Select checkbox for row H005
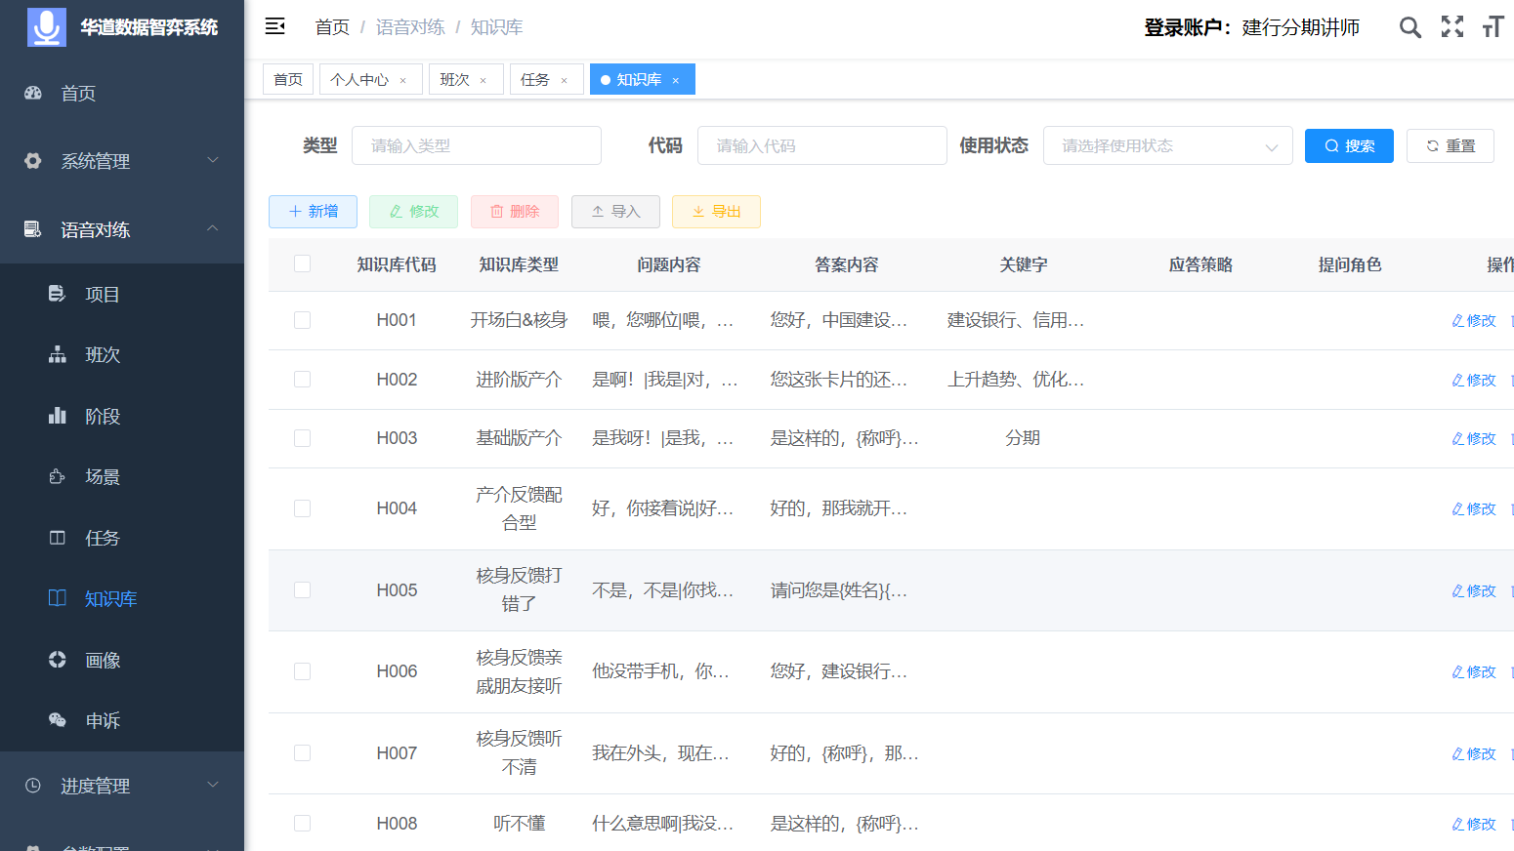The width and height of the screenshot is (1514, 851). (x=303, y=590)
